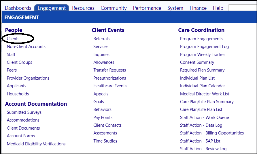Open the Performance tab

[x=147, y=8]
